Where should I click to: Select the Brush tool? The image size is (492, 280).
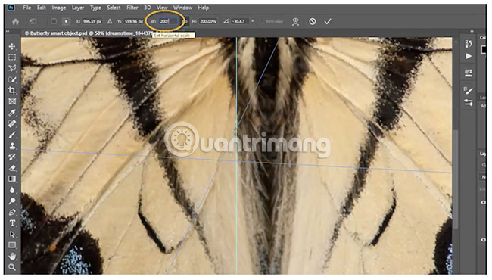click(x=12, y=135)
